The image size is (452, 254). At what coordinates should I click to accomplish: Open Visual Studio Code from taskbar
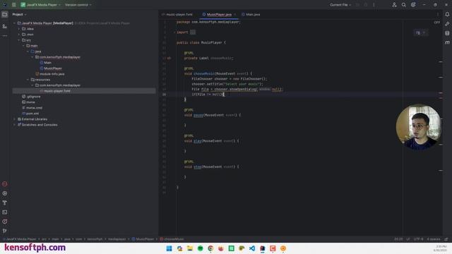tap(252, 248)
